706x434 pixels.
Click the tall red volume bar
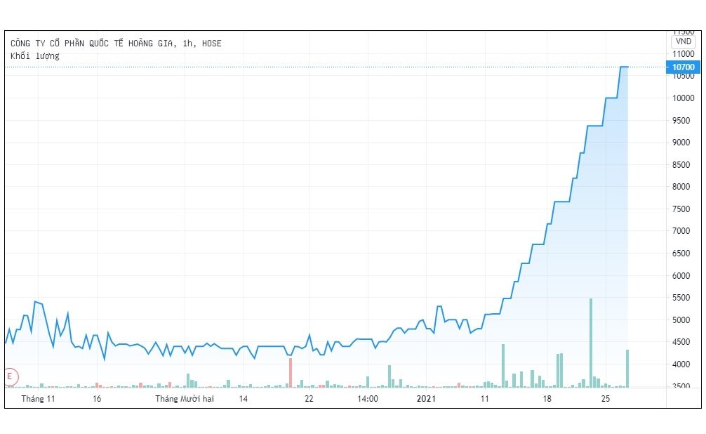tap(290, 372)
